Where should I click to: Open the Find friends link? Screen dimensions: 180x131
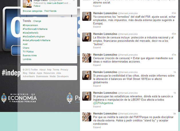tap(50, 11)
